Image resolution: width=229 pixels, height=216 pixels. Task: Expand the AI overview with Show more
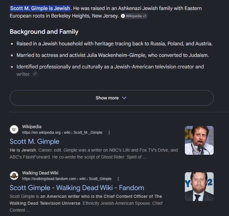112,98
